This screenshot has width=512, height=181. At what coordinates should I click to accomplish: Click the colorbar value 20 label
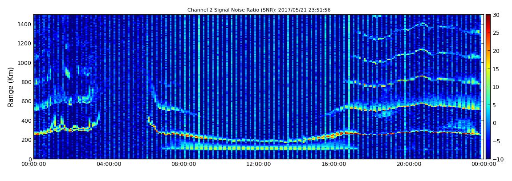[496, 51]
